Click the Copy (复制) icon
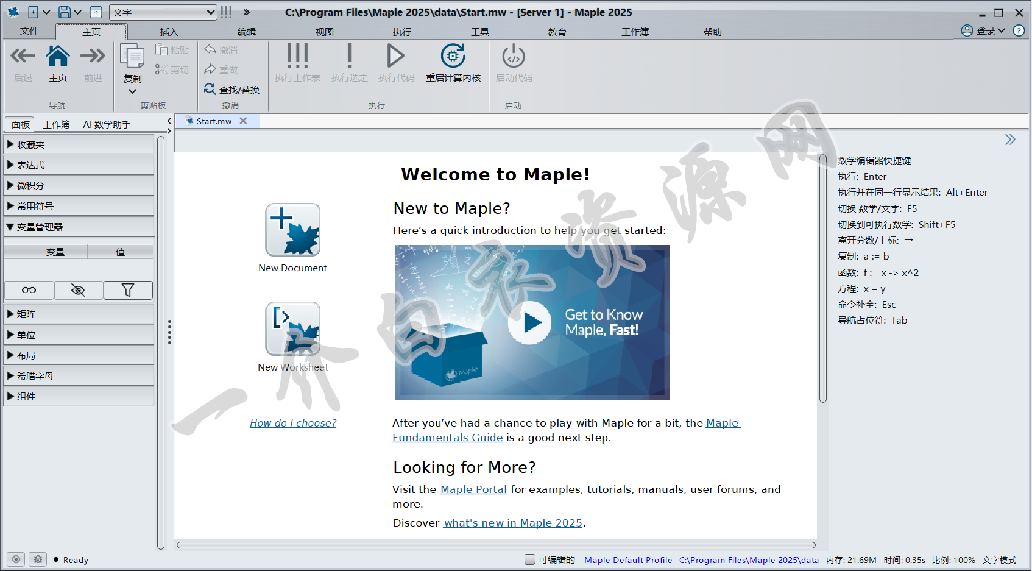Image resolution: width=1032 pixels, height=571 pixels. [x=132, y=56]
